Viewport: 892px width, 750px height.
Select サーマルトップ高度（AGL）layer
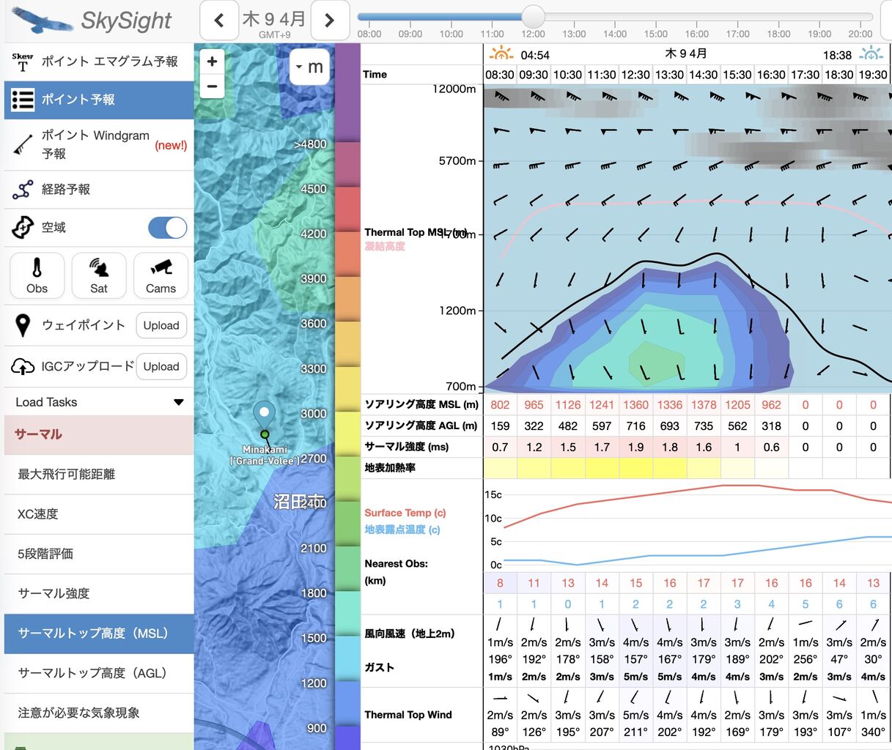coord(99,673)
